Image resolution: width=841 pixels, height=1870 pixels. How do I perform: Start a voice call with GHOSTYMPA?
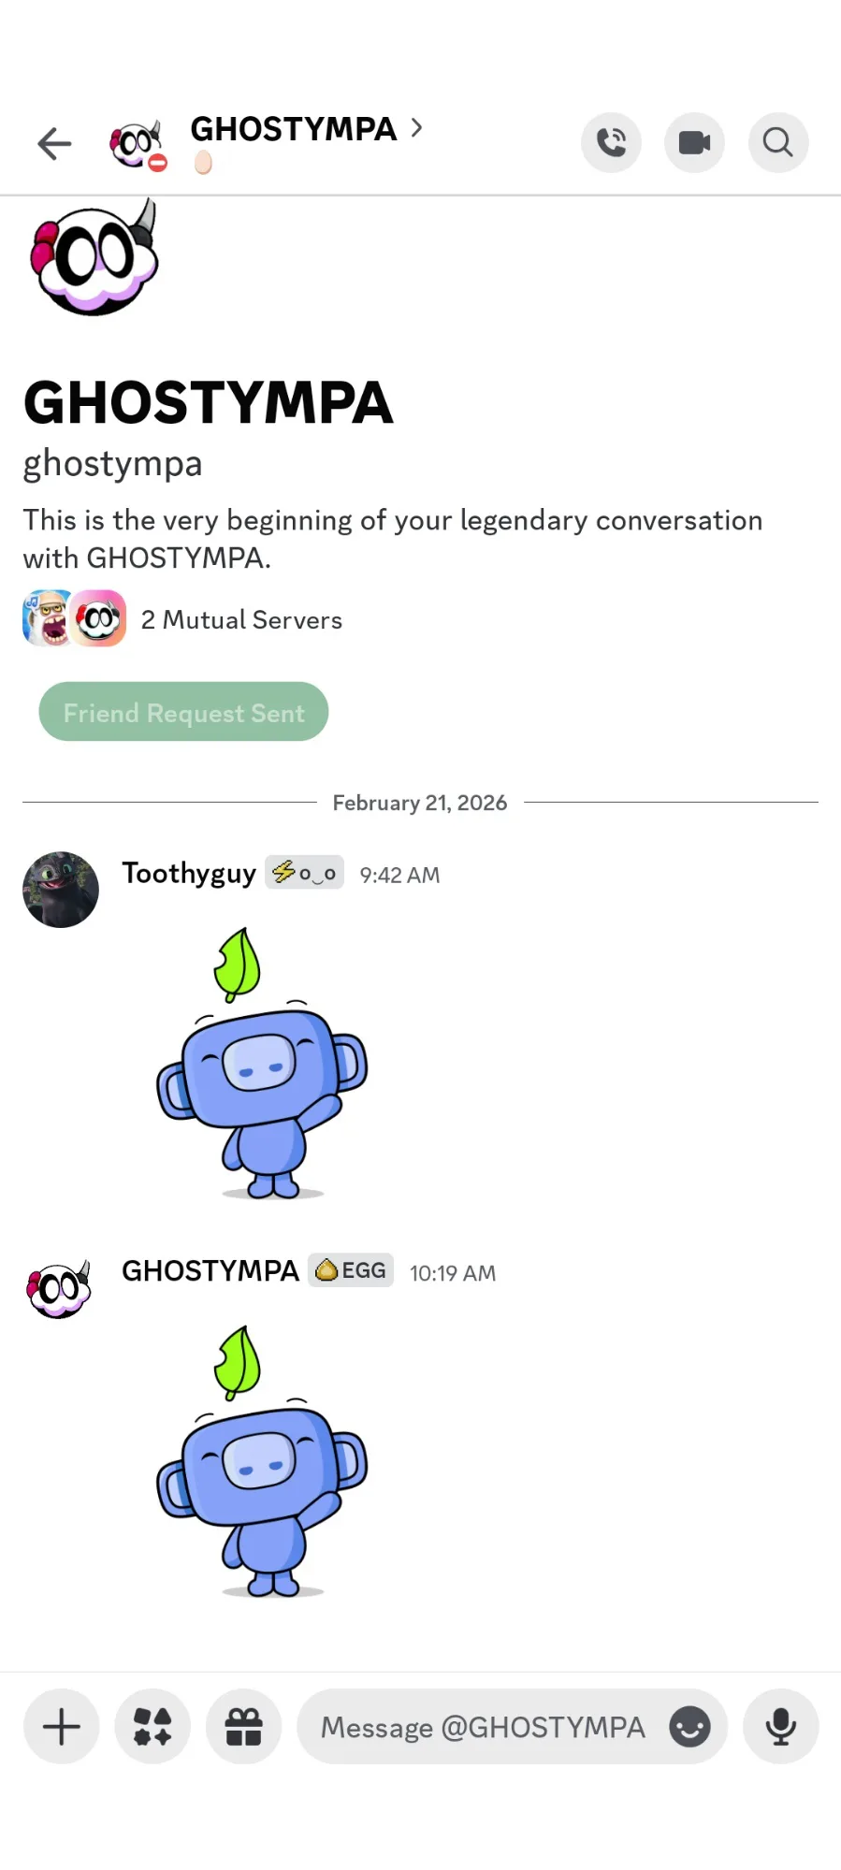point(611,142)
